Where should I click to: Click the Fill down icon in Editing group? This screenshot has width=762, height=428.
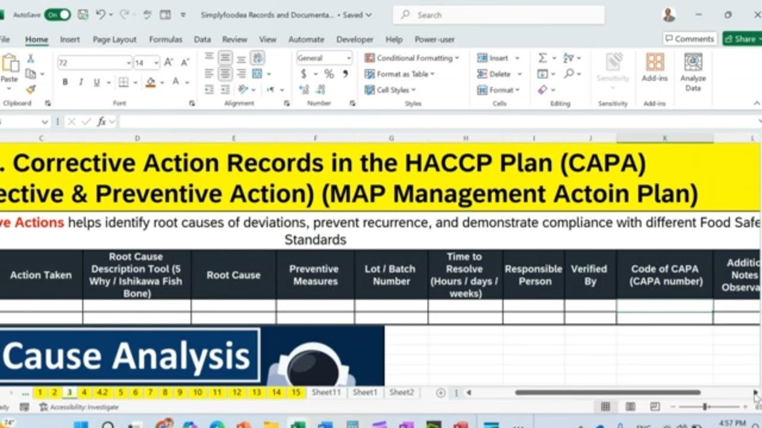542,74
